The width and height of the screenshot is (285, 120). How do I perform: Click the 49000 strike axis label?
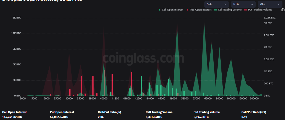[x=173, y=99]
